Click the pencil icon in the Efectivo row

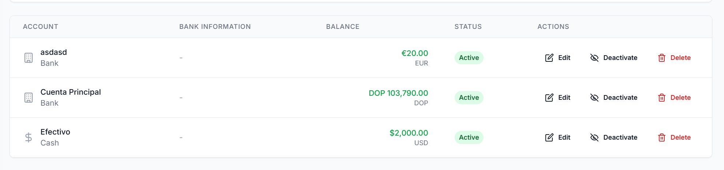(549, 137)
